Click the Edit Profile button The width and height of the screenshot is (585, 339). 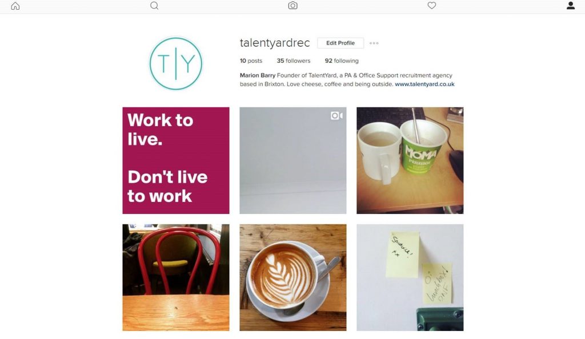coord(340,43)
